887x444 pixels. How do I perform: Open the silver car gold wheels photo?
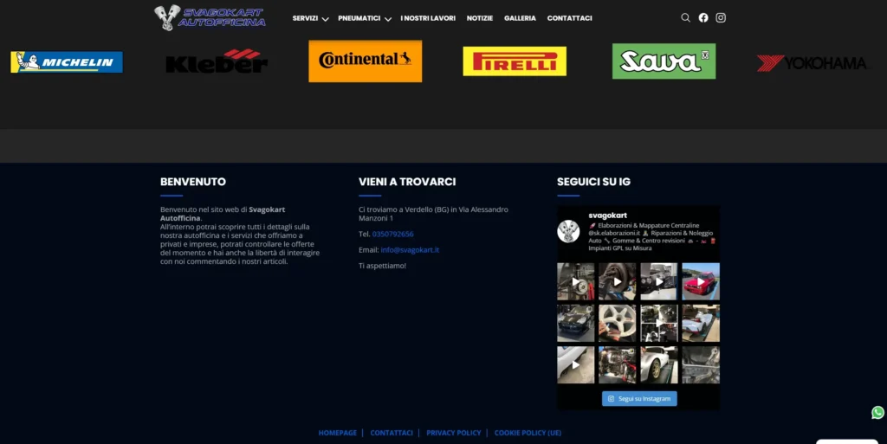(659, 365)
